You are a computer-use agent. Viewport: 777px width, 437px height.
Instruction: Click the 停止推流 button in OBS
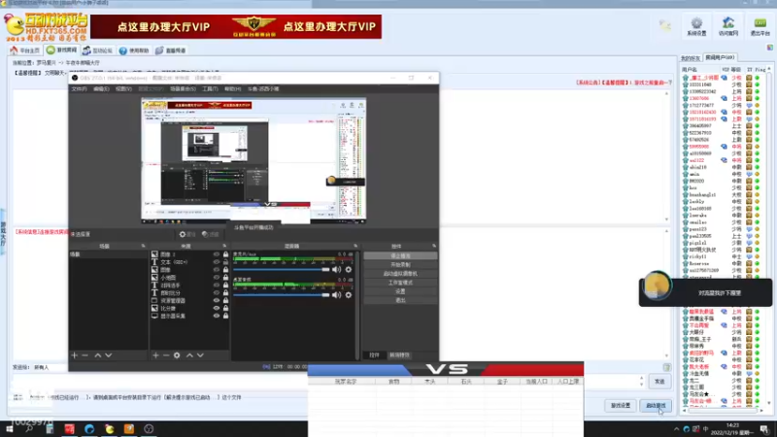tap(400, 256)
